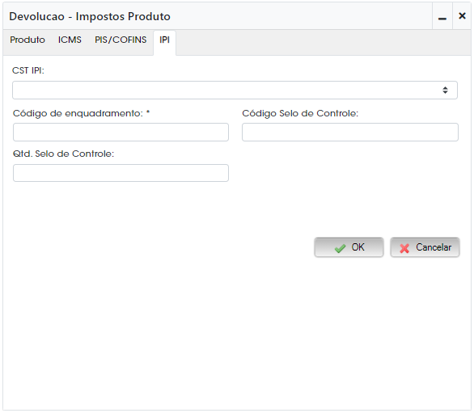The width and height of the screenshot is (474, 413).
Task: Click the Cancelar button
Action: (x=425, y=247)
